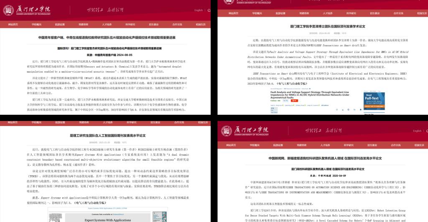Open 合作交流 on the 厦理工研究生团队 article page
Image resolution: width=428 pixels, height=222 pixels.
(179, 122)
